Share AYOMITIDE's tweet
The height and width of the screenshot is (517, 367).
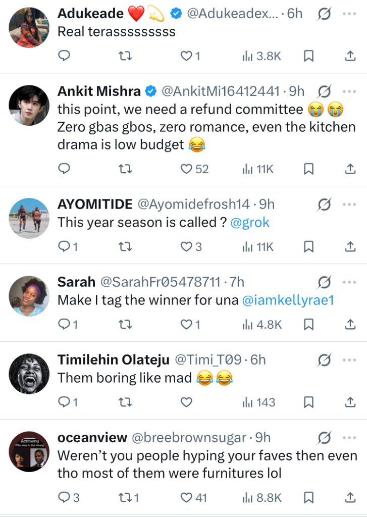pos(350,247)
